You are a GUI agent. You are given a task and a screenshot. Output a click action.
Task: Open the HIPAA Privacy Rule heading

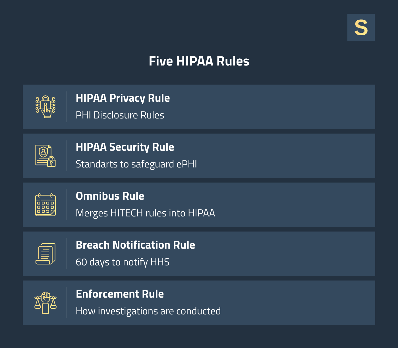[x=123, y=98]
